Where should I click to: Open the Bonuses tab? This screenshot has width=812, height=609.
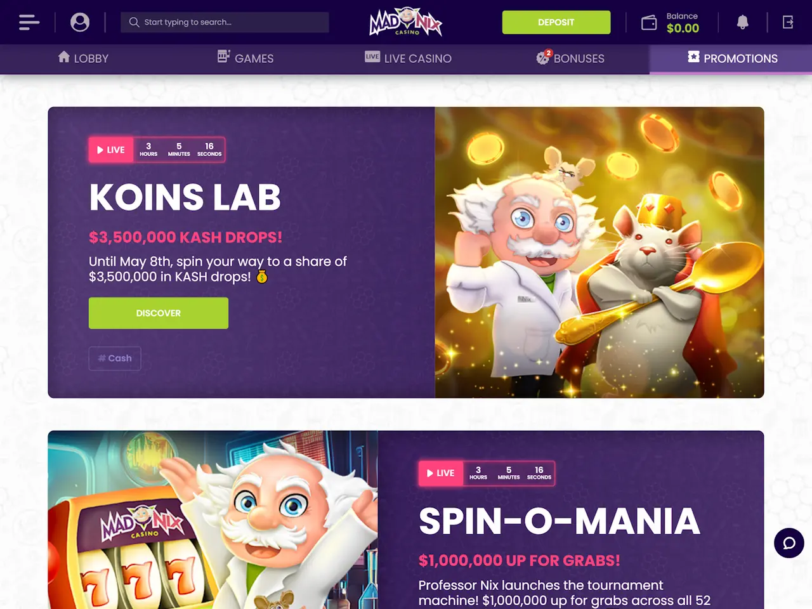[570, 58]
